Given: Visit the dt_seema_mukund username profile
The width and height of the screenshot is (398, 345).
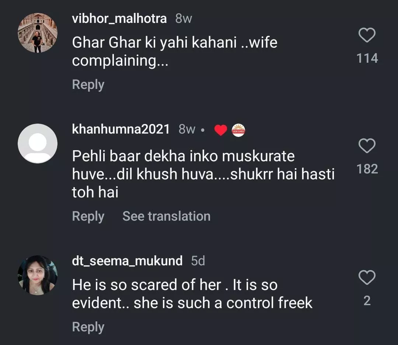Looking at the screenshot, I should (x=127, y=261).
